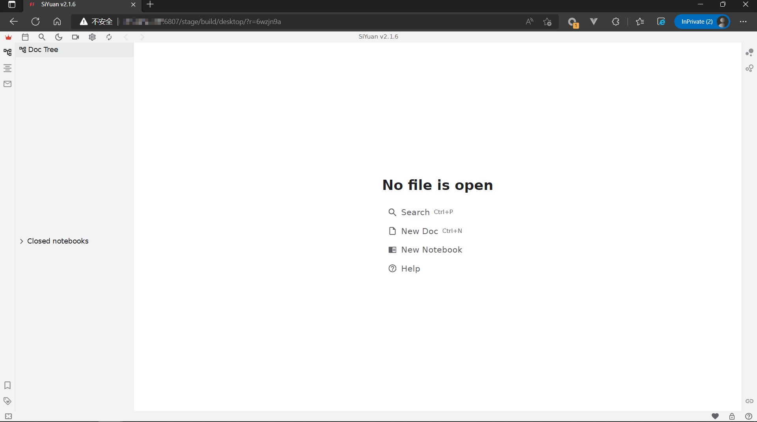The width and height of the screenshot is (757, 422).
Task: Click the sync refresh icon in the toolbar
Action: [x=109, y=37]
